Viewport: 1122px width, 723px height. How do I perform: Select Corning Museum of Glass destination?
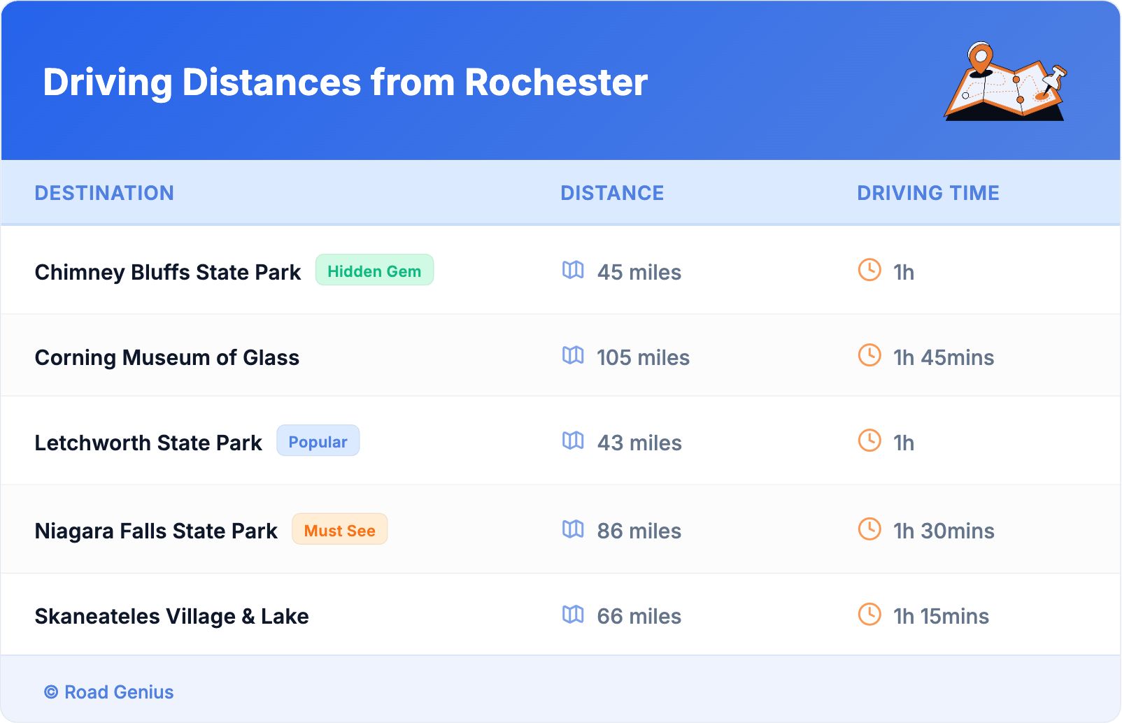point(167,357)
